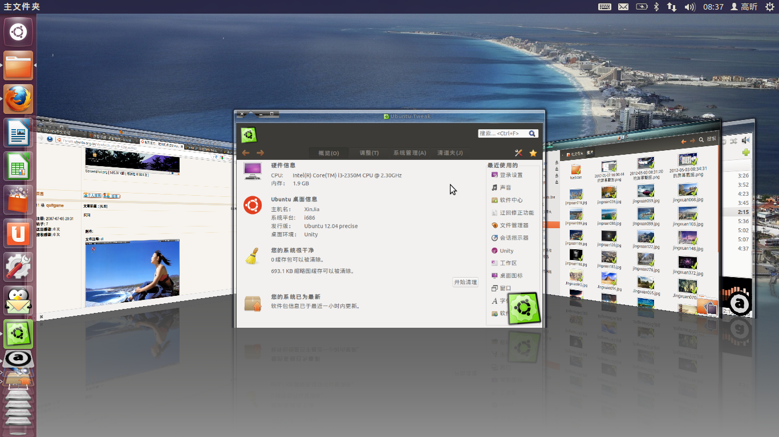Click the forward arrow in Ubuntu Tweak
The width and height of the screenshot is (779, 437).
260,152
